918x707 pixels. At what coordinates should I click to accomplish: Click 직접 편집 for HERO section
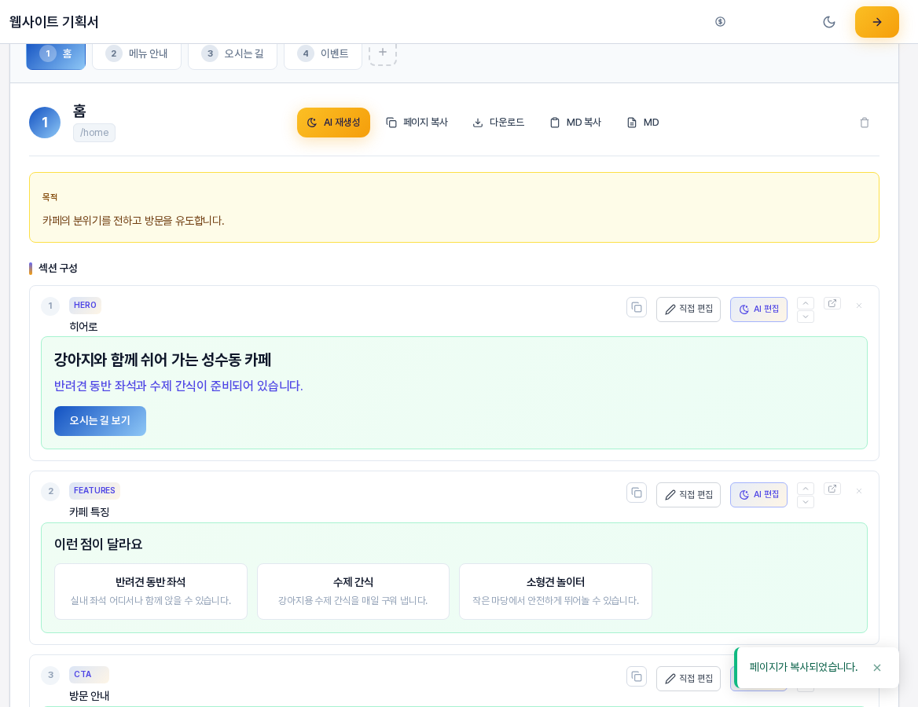pyautogui.click(x=688, y=309)
